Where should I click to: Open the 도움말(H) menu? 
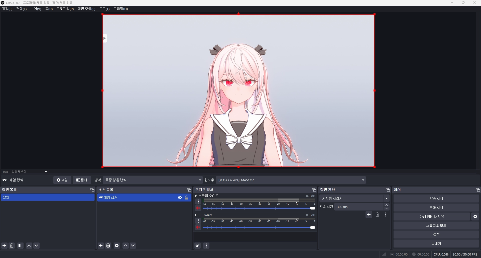tap(121, 9)
